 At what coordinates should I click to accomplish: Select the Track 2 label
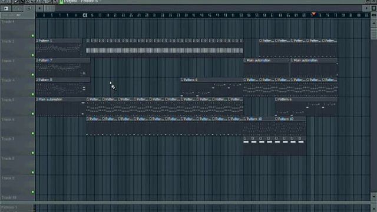[x=8, y=41]
